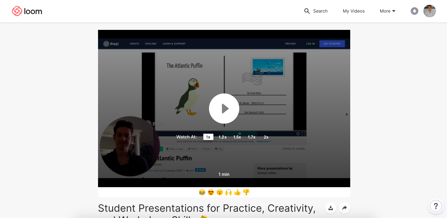Image resolution: width=447 pixels, height=218 pixels.
Task: Select 1.5x playback speed
Action: [x=237, y=137]
